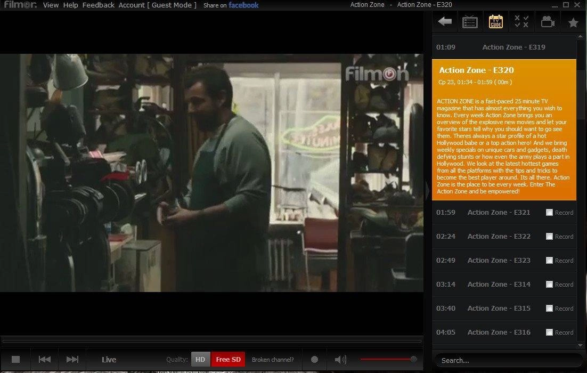Open the checkmarks and crosses icon
587x373 pixels.
(521, 21)
